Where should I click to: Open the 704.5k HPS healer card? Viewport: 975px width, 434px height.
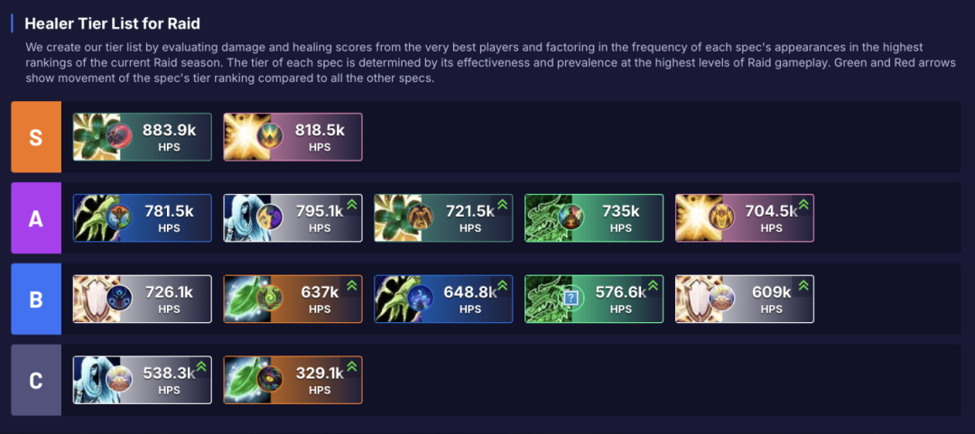[744, 217]
